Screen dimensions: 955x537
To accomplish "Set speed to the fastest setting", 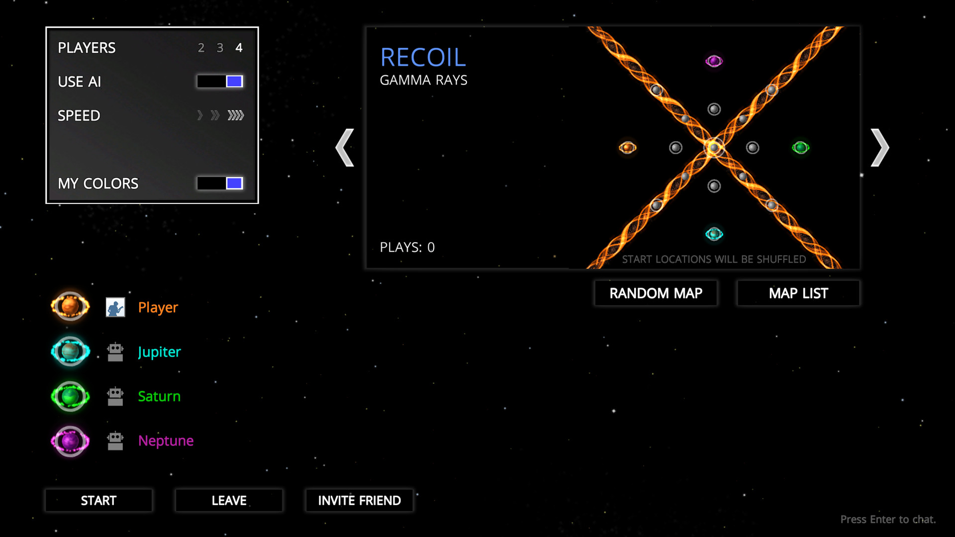I will (x=235, y=115).
